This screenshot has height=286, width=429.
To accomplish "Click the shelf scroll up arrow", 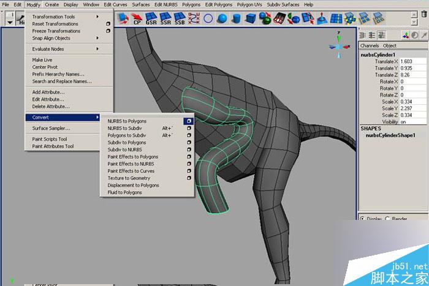I will [x=414, y=14].
